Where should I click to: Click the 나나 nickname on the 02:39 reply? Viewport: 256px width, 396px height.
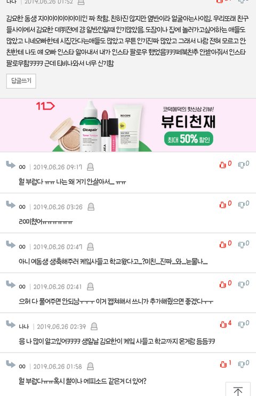(x=24, y=327)
